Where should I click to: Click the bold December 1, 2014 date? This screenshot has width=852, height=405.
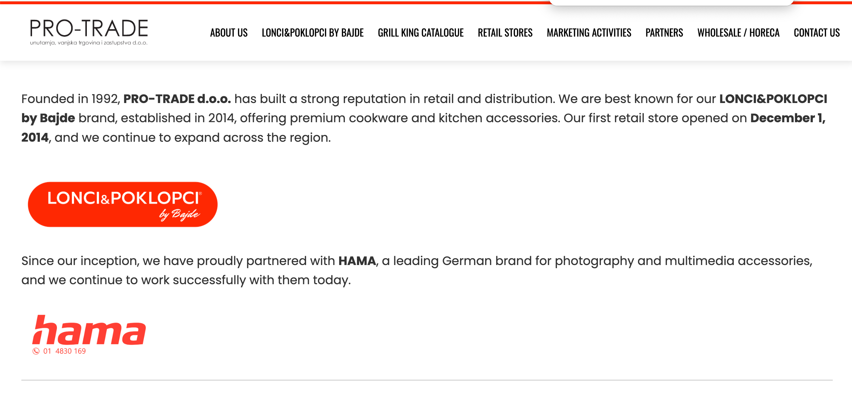[787, 118]
